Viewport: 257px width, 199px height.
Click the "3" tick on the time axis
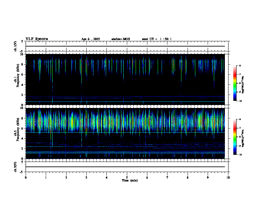[x=86, y=178]
